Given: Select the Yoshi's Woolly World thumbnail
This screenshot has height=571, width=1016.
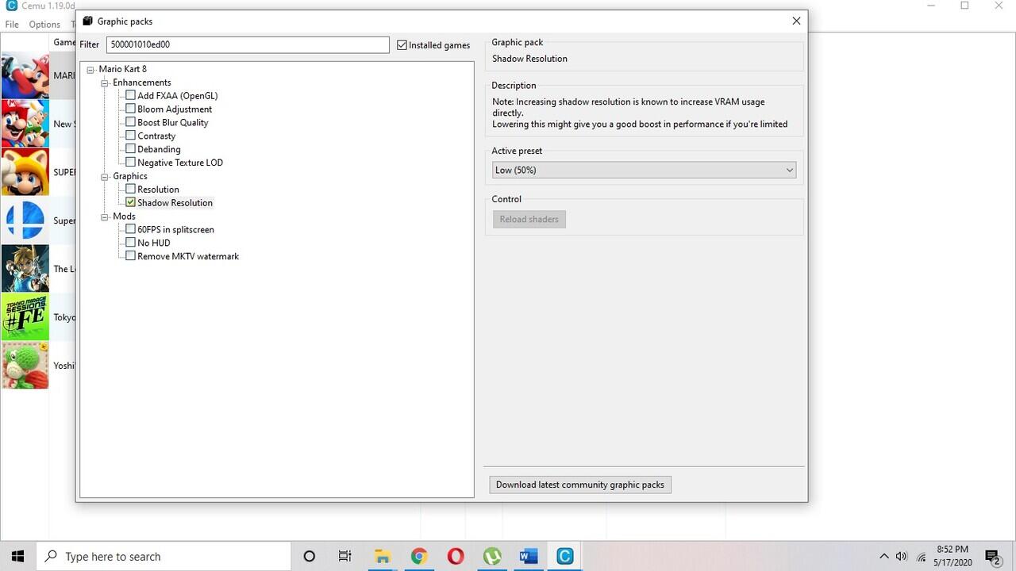Looking at the screenshot, I should click(x=25, y=366).
